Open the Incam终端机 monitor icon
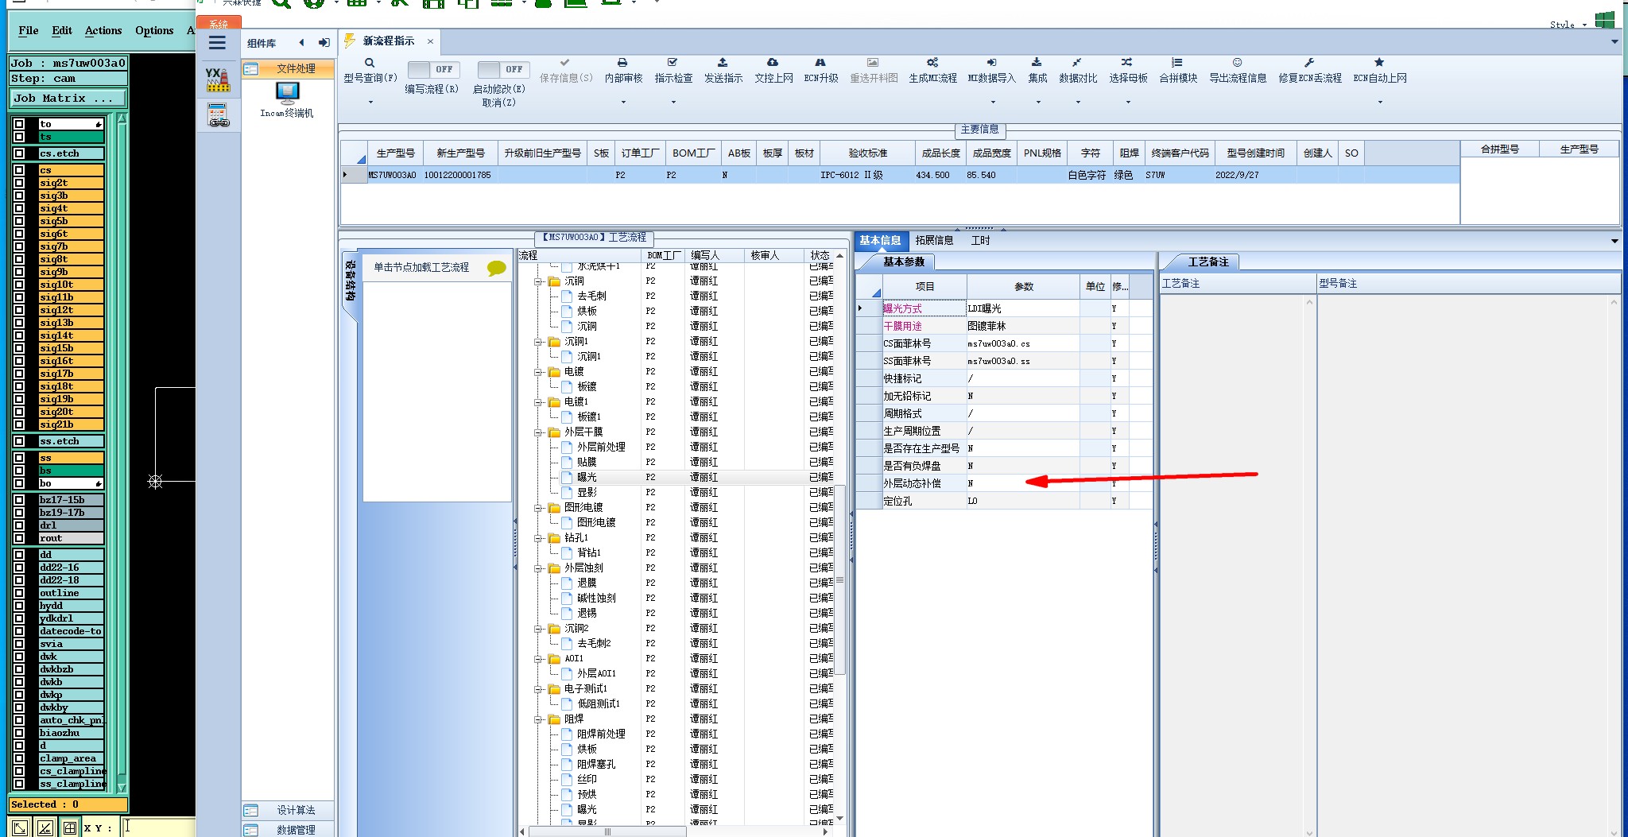Screen dimensions: 1628x837 287,93
